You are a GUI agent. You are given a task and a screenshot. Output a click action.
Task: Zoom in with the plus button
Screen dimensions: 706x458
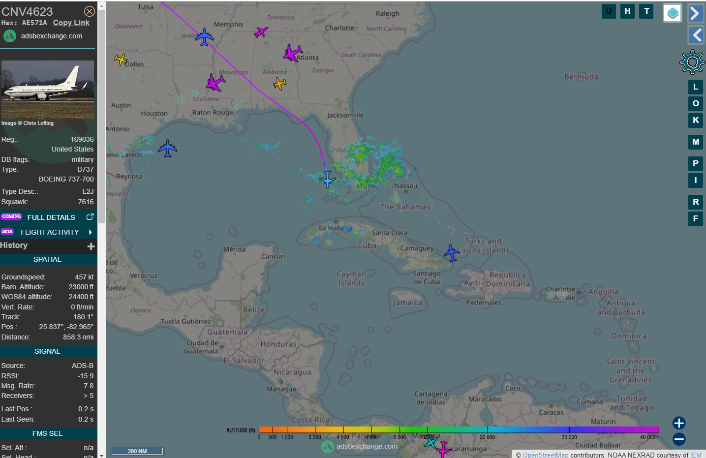[x=679, y=423]
